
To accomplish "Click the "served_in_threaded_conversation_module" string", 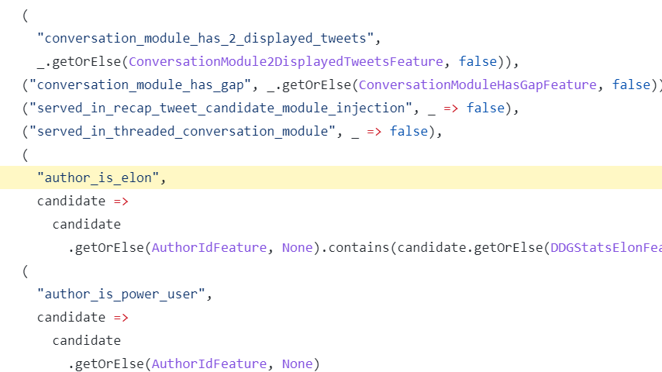I will pyautogui.click(x=182, y=131).
